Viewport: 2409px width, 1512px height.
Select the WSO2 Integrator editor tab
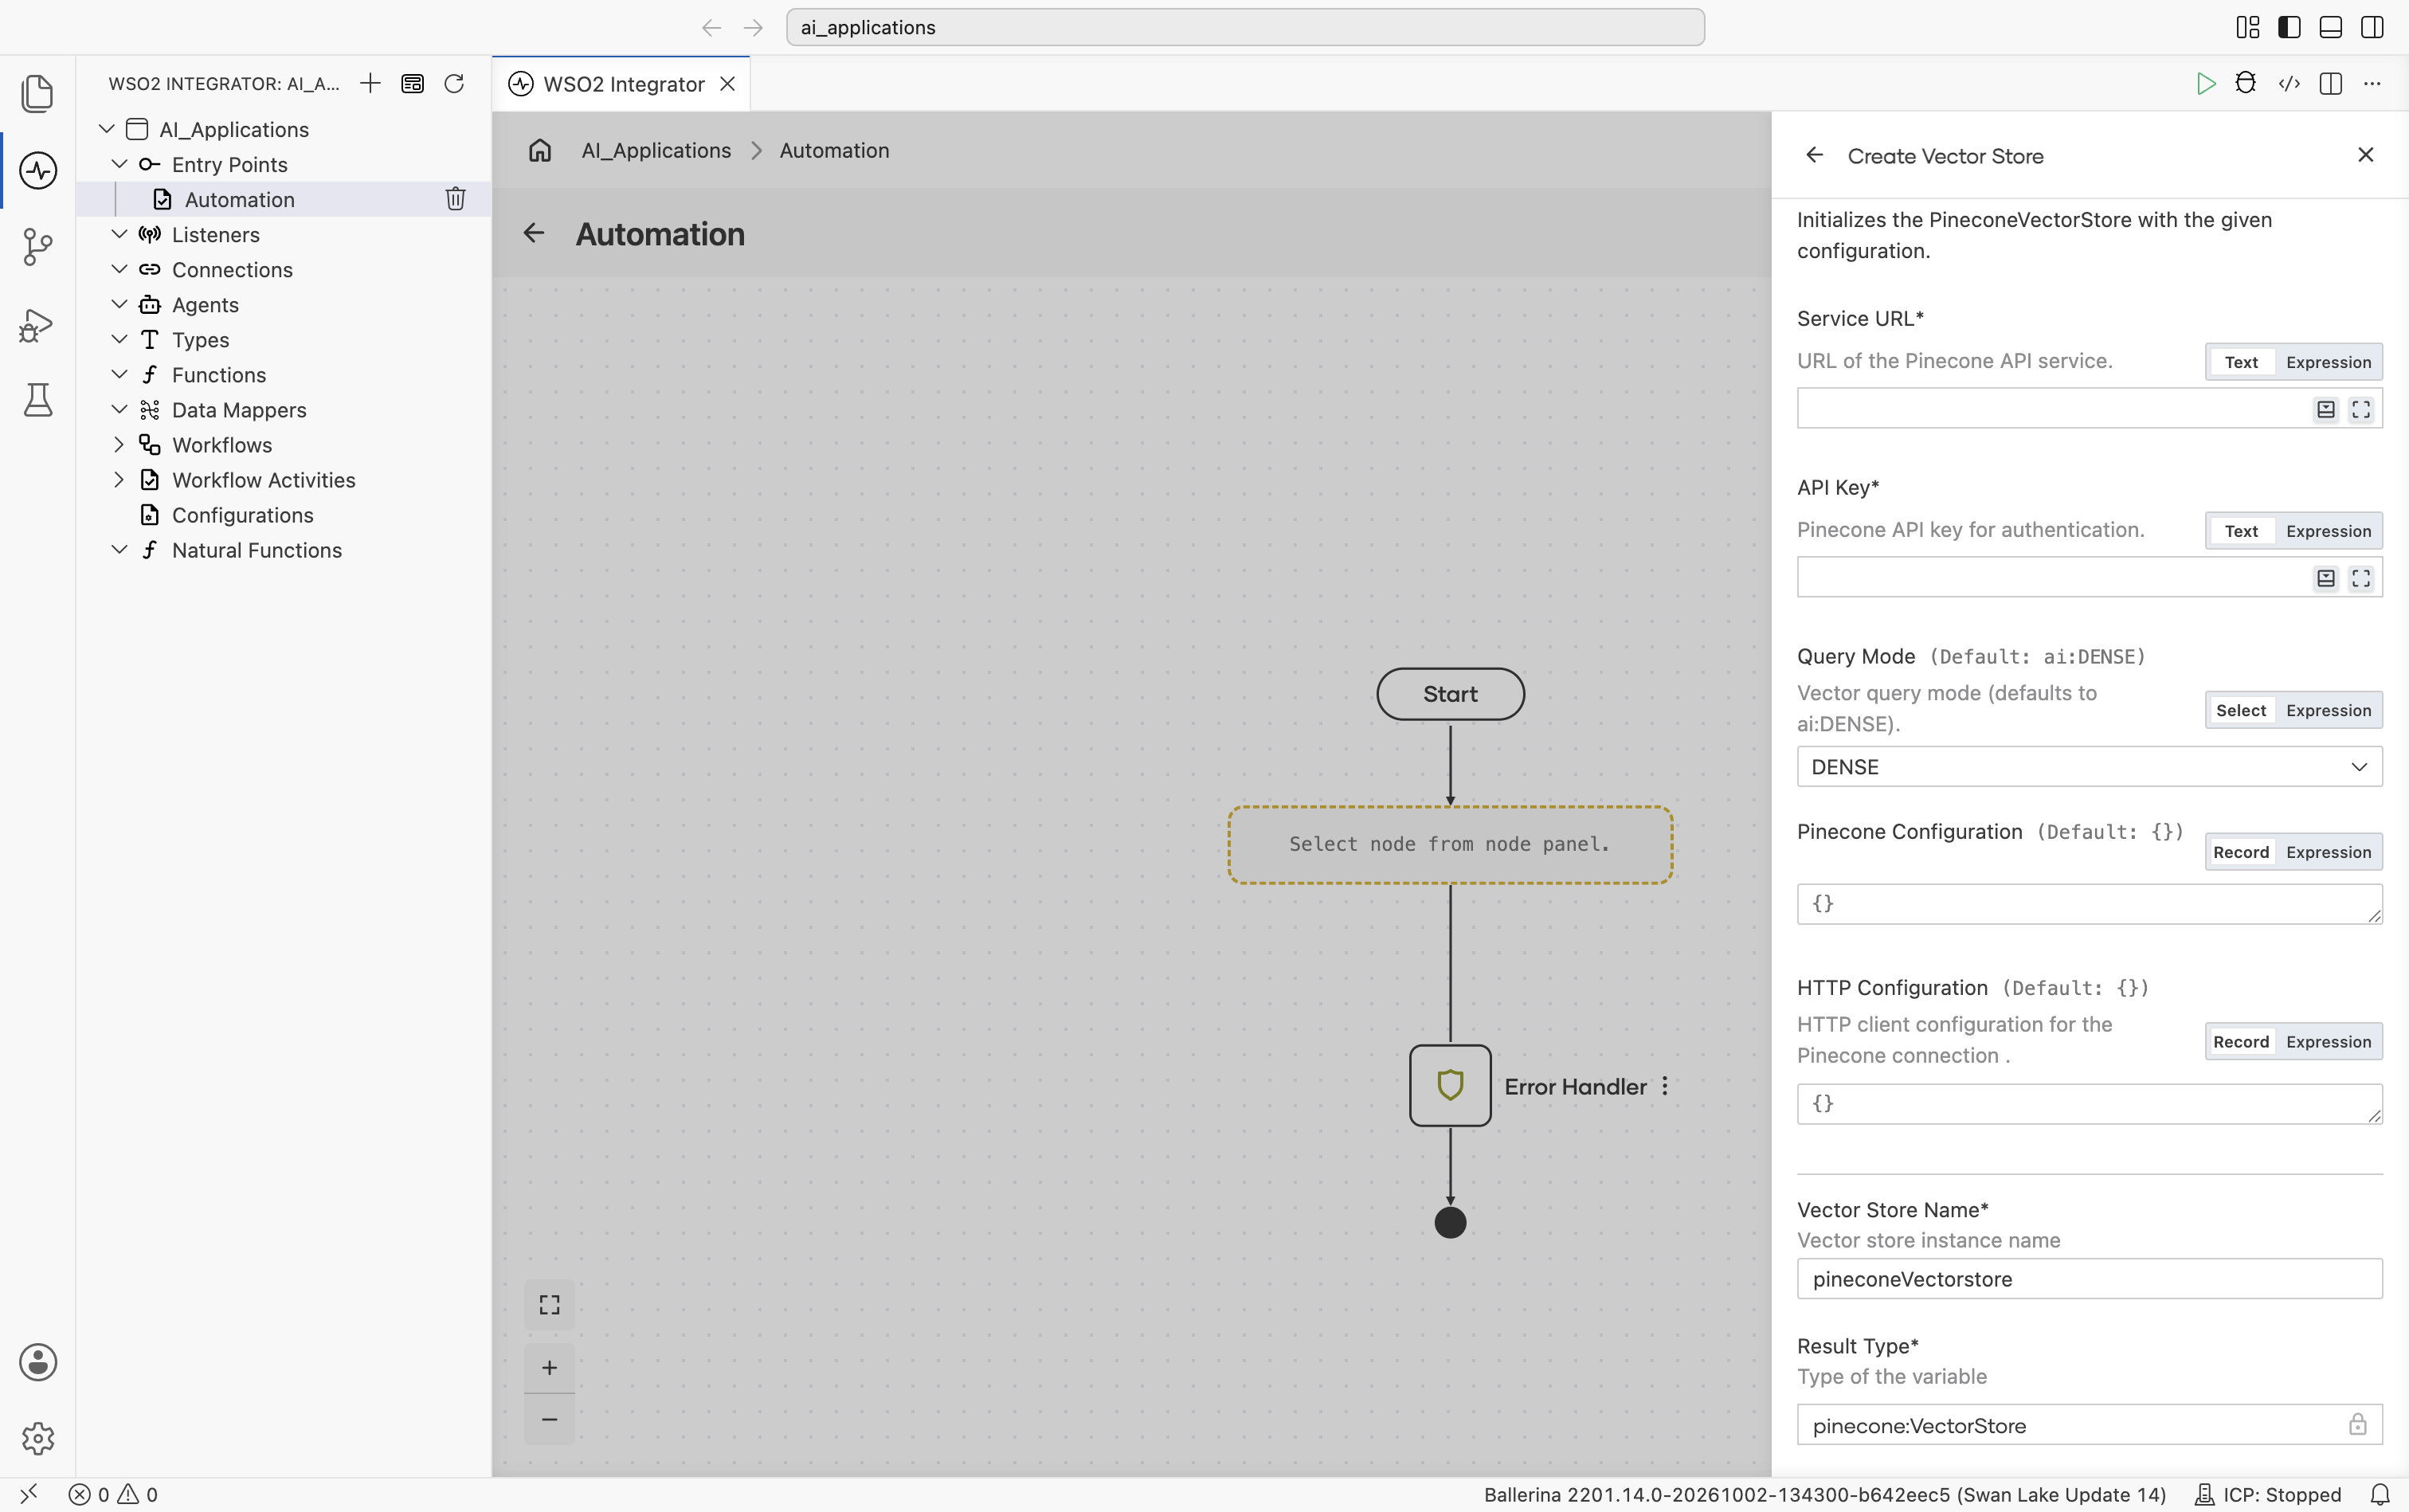coord(621,84)
